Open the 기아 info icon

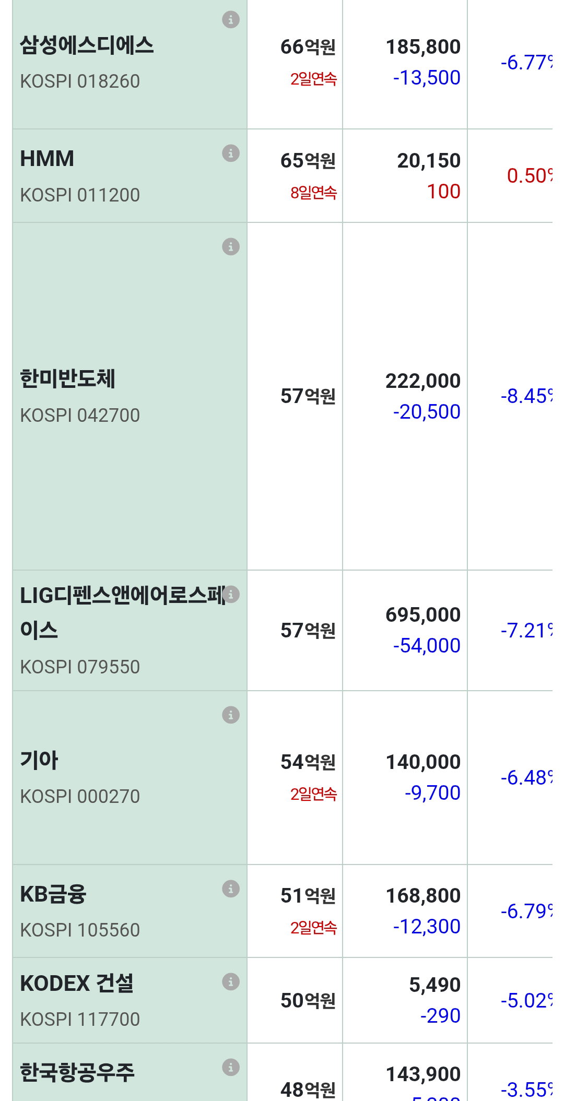(231, 715)
